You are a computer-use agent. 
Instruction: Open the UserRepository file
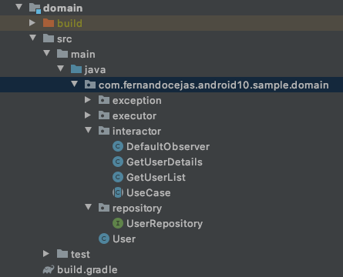coord(165,224)
